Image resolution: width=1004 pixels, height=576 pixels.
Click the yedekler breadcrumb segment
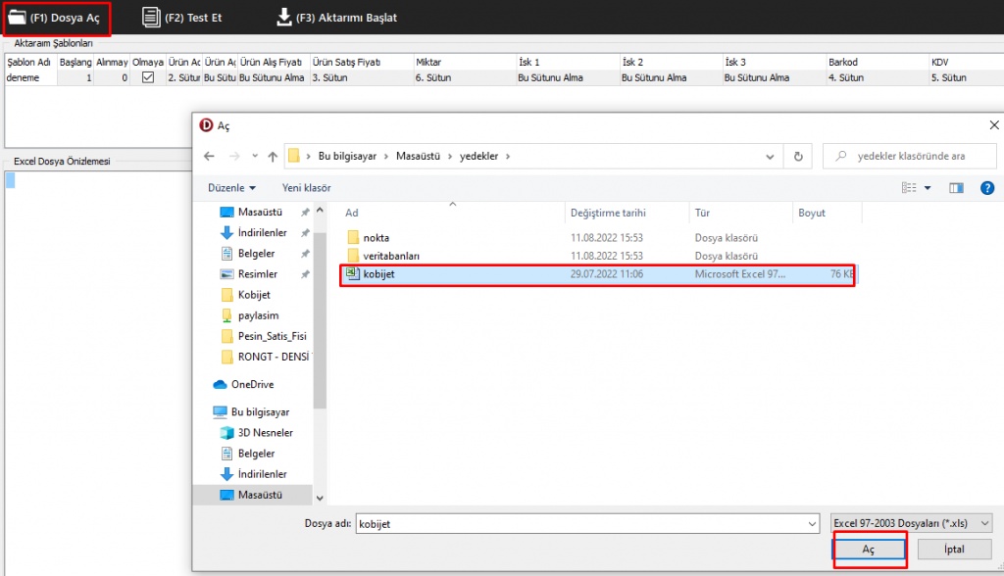click(478, 156)
